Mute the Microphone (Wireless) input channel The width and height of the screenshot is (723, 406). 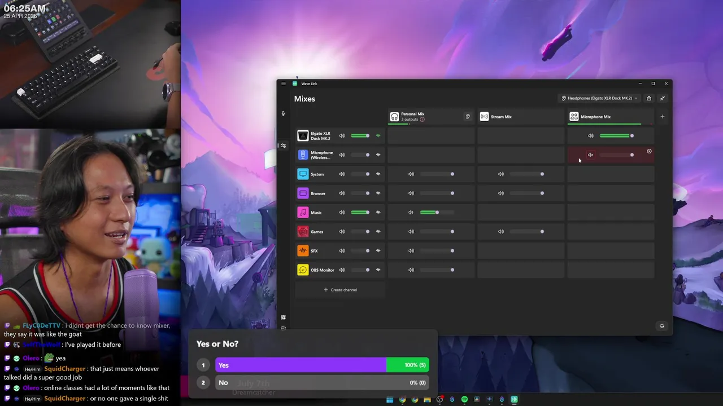click(x=342, y=155)
